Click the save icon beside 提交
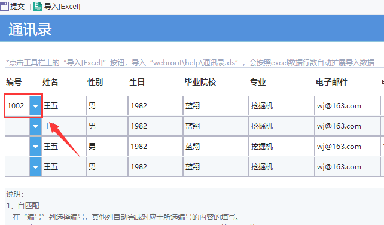The height and width of the screenshot is (225, 384). (x=4, y=6)
